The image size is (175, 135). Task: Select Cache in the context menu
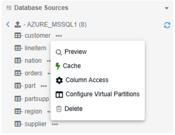tap(72, 66)
